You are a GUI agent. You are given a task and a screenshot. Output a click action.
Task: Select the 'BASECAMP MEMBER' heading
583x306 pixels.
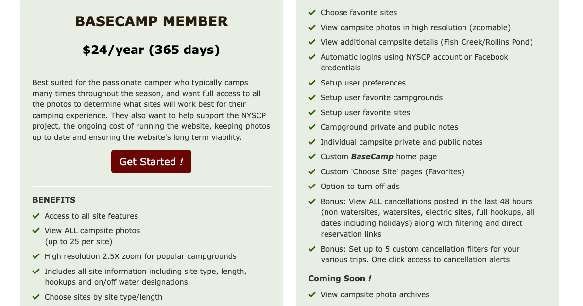[151, 21]
